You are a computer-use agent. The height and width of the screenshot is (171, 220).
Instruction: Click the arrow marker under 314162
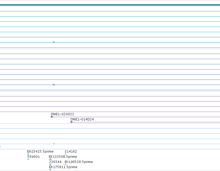[65, 154]
